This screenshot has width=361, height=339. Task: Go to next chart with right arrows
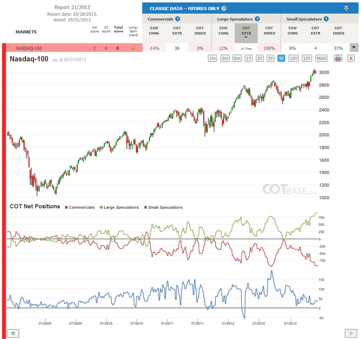(x=351, y=333)
